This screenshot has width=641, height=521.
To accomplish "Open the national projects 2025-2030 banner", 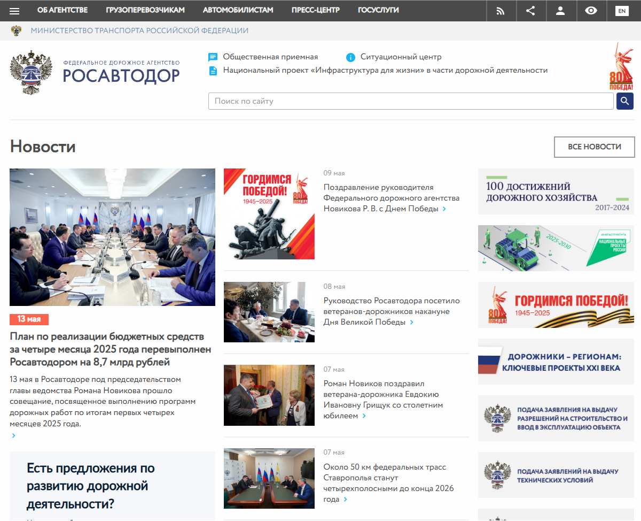I will point(556,248).
